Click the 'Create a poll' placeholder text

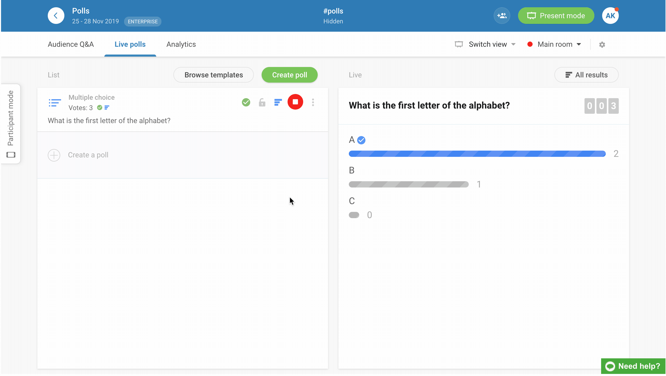(x=88, y=155)
